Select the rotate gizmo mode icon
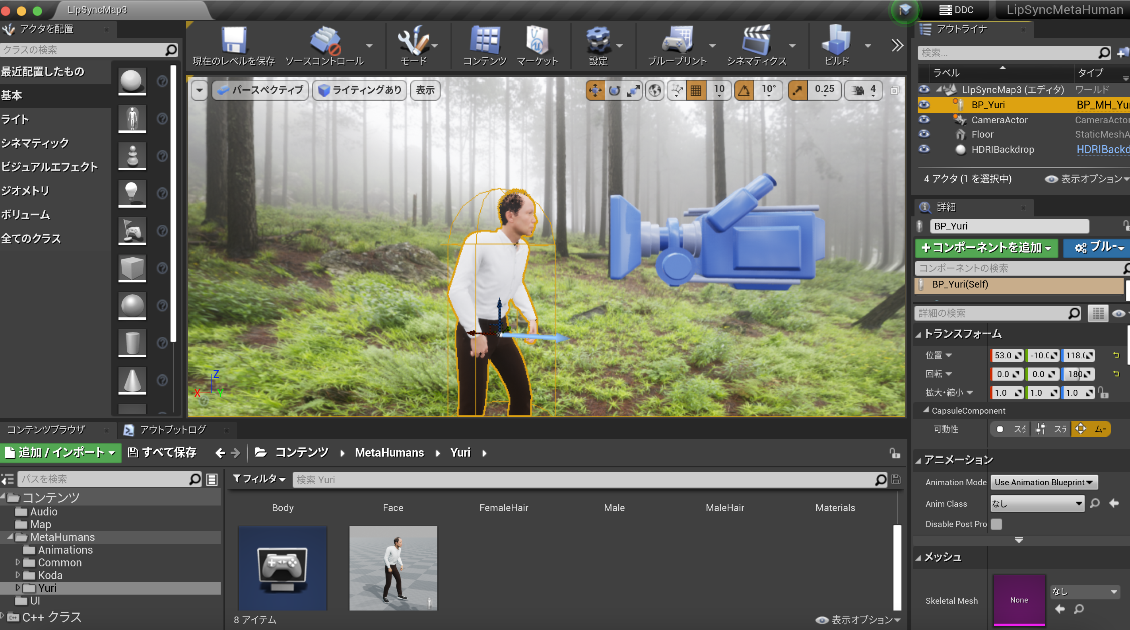Screen dimensions: 1130x630 tap(614, 90)
